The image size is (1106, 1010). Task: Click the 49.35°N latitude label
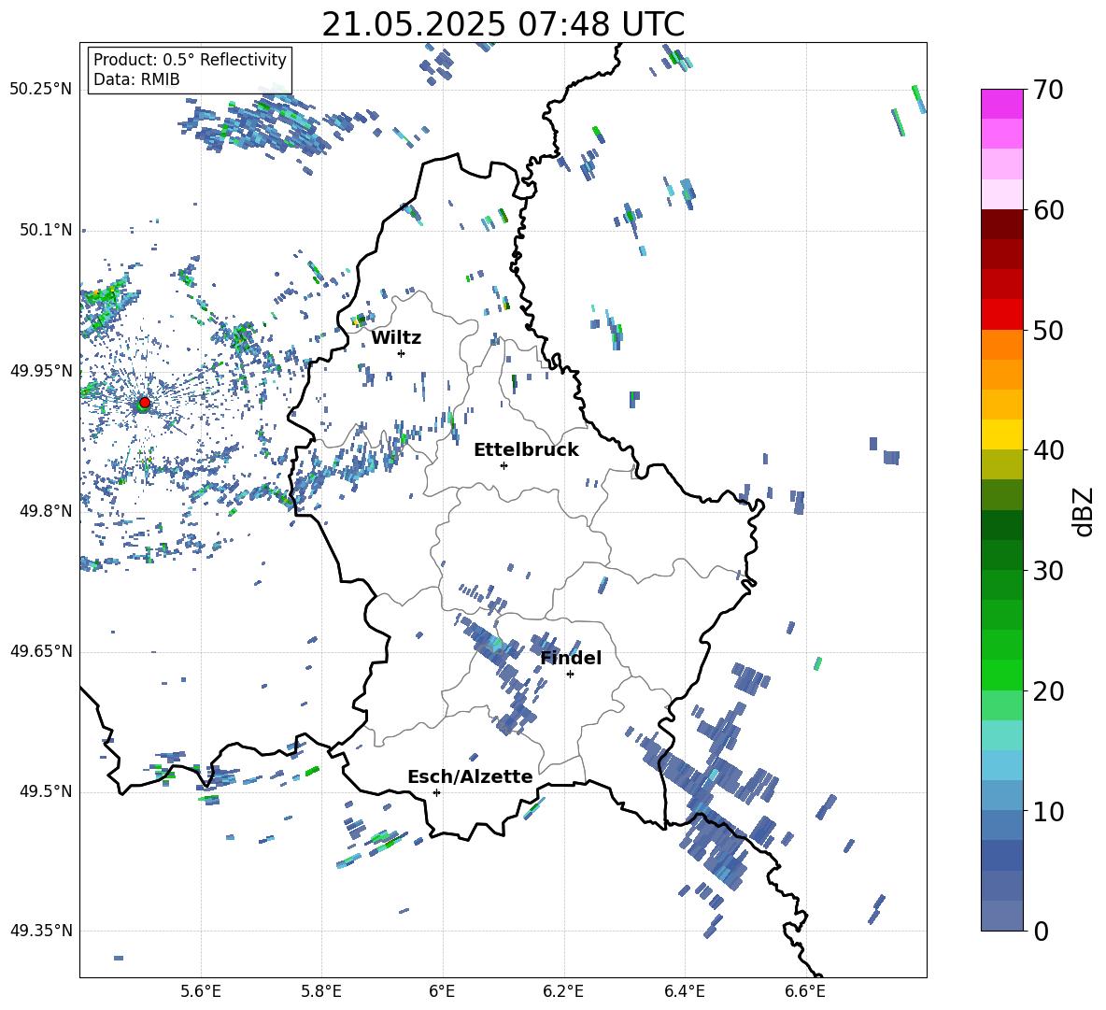click(41, 931)
